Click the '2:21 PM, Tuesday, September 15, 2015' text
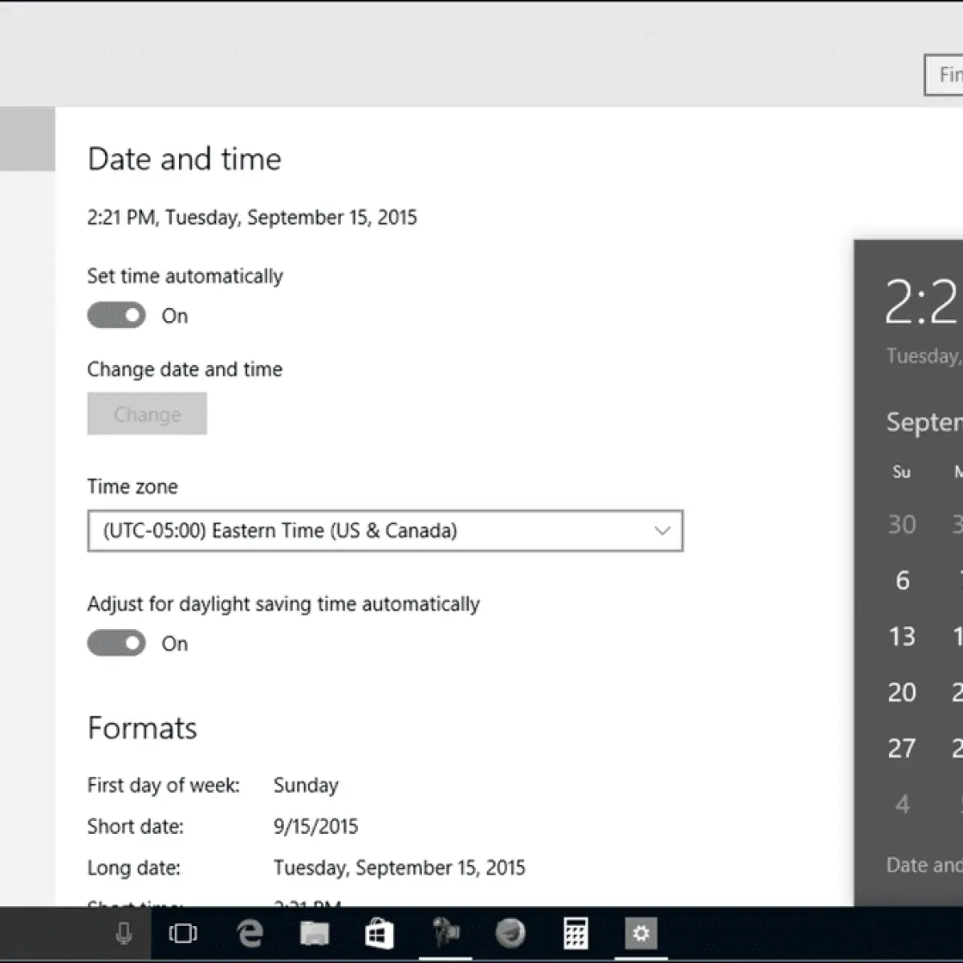963x963 pixels. 252,217
